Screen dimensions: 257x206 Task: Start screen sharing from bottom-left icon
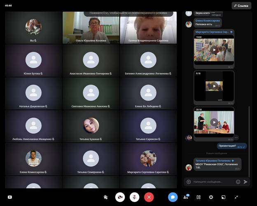pyautogui.click(x=10, y=197)
